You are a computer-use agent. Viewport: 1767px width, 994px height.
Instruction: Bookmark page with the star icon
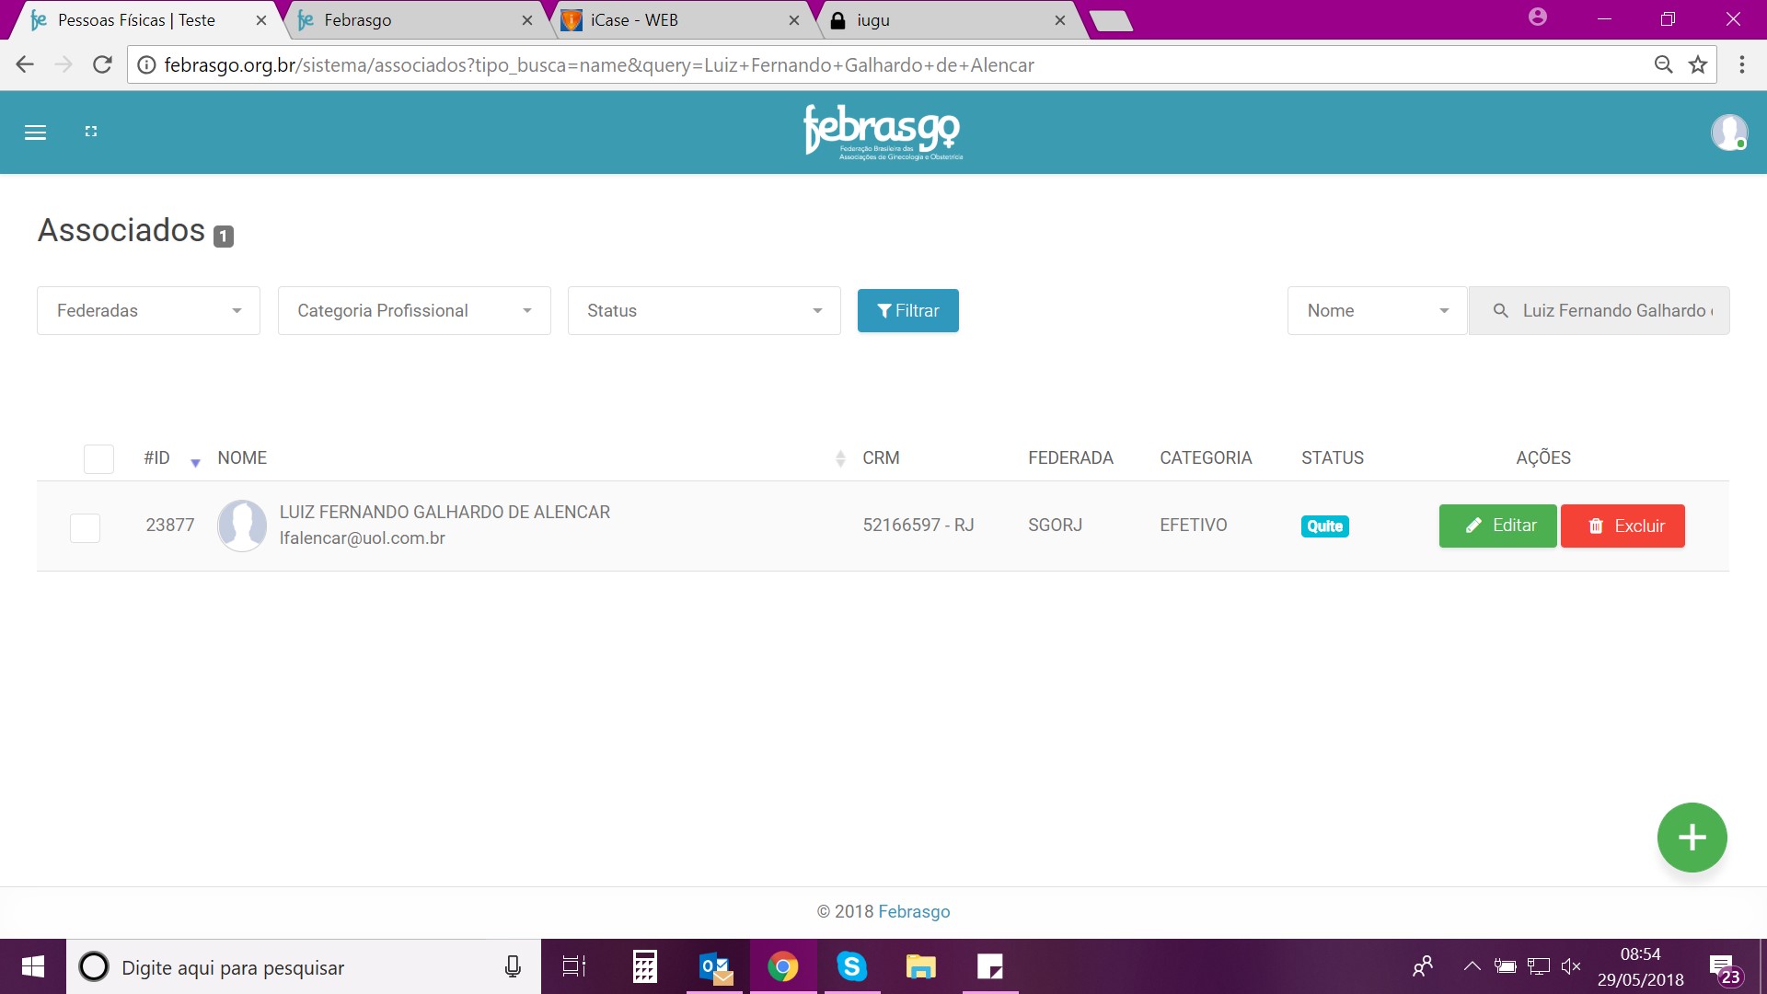[1698, 64]
